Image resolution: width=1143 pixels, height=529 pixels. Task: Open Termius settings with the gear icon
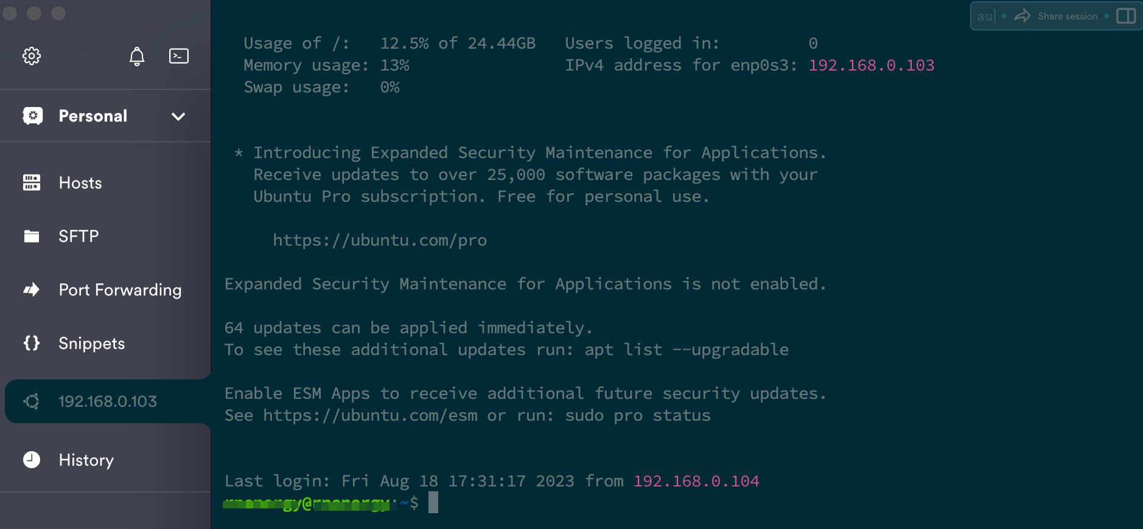32,56
